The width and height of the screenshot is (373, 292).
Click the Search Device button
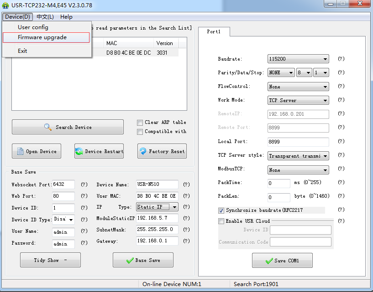(x=68, y=127)
